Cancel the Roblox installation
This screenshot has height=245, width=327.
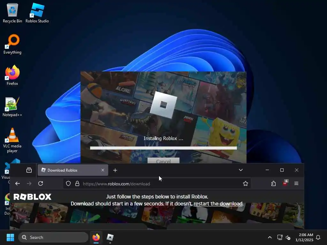click(x=163, y=161)
